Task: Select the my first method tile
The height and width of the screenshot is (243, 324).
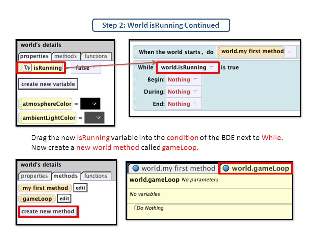Action: pos(45,188)
